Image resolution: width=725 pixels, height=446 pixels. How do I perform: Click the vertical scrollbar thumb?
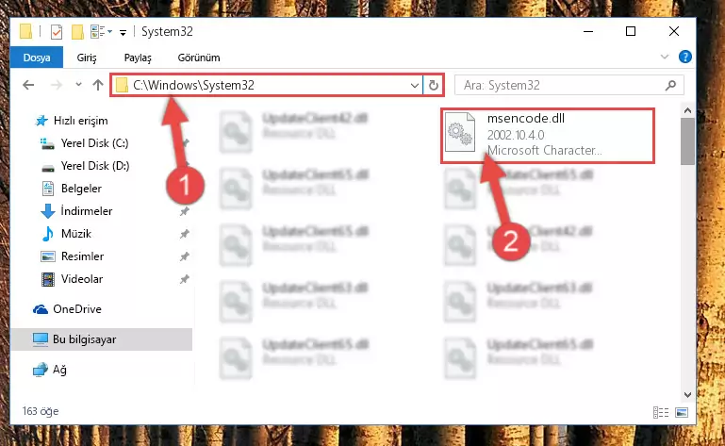(687, 141)
